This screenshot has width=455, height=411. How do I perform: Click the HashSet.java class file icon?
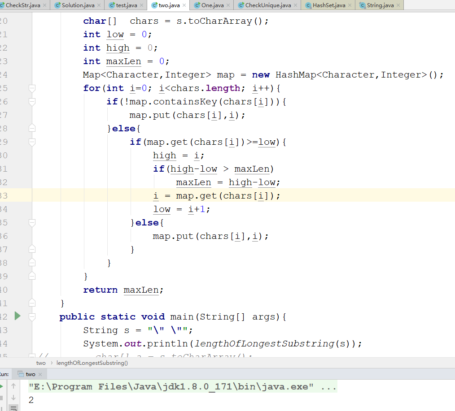308,5
